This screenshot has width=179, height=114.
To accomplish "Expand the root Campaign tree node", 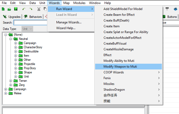I will pyautogui.click(x=6, y=89).
